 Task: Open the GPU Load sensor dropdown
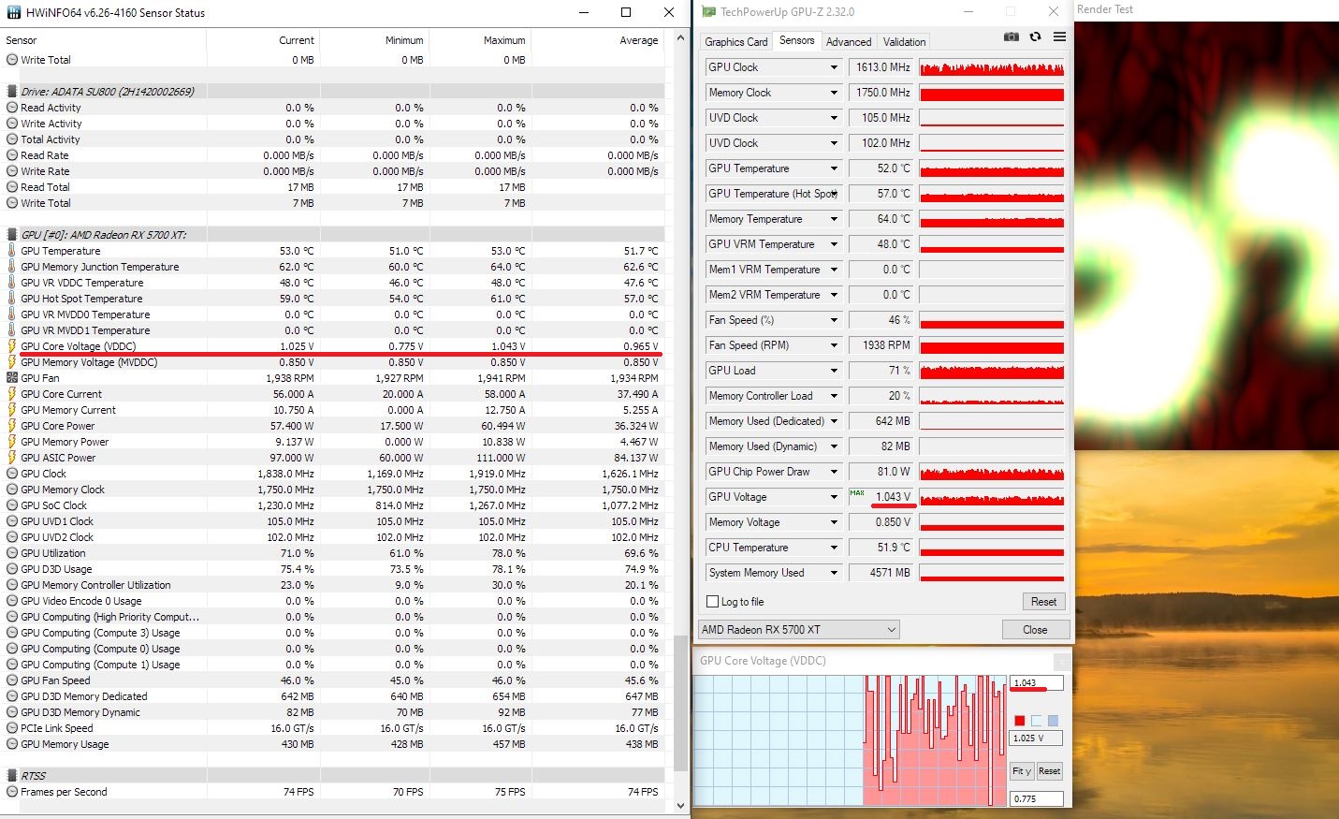834,371
